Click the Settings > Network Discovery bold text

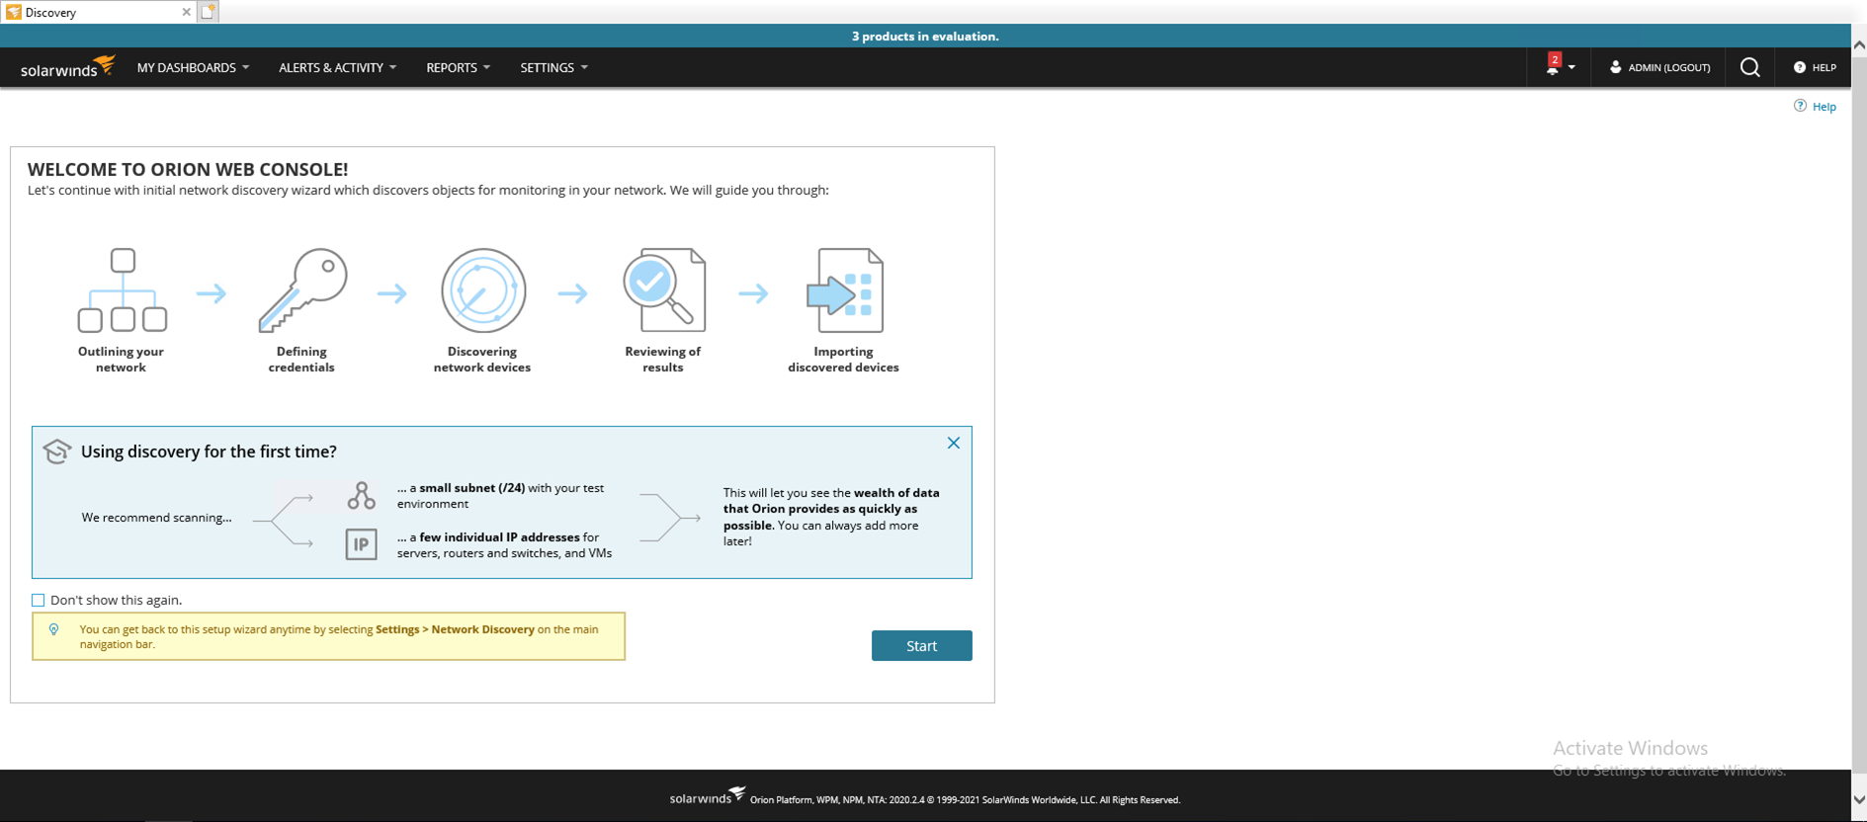[x=455, y=629]
